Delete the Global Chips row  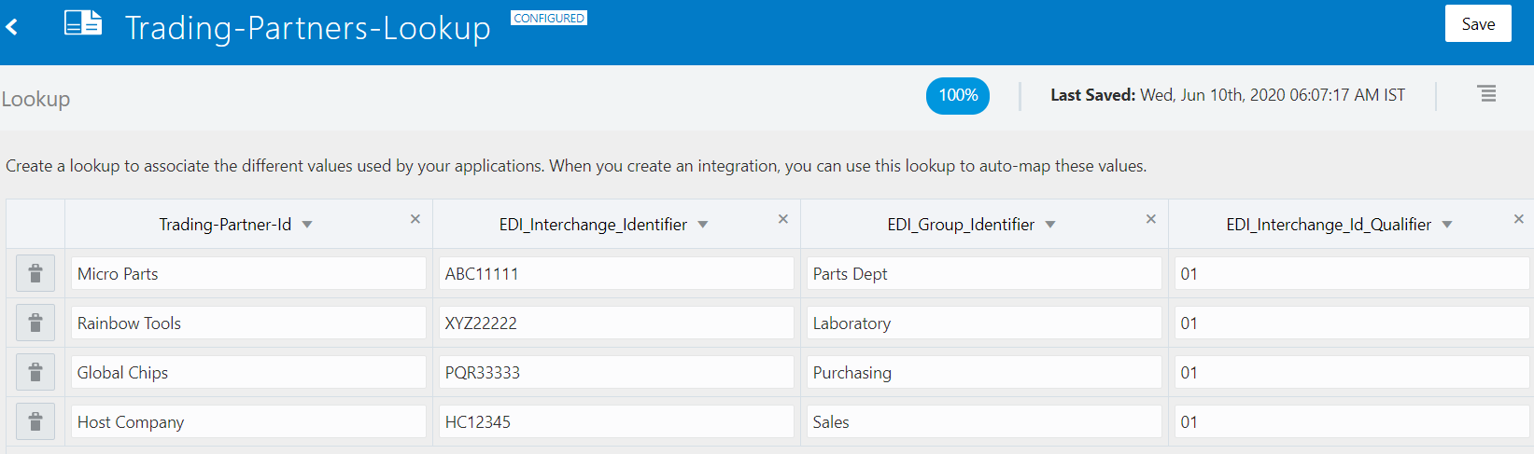pyautogui.click(x=35, y=372)
